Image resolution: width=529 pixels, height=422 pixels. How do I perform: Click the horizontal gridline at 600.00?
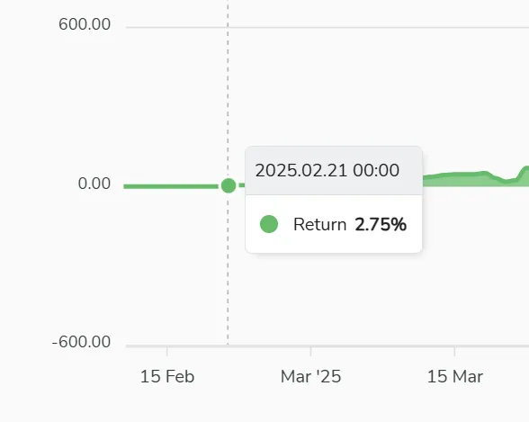tap(327, 27)
